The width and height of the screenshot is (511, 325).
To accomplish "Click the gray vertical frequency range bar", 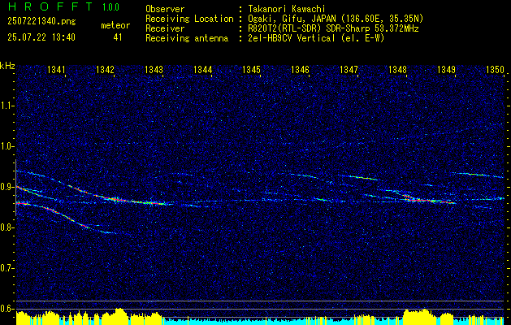I will (15, 188).
